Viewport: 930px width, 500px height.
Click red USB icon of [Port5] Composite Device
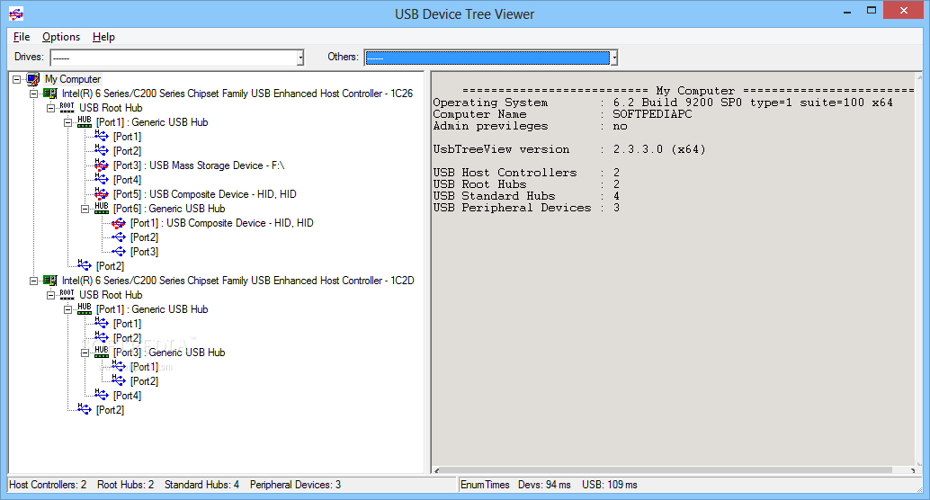(102, 193)
